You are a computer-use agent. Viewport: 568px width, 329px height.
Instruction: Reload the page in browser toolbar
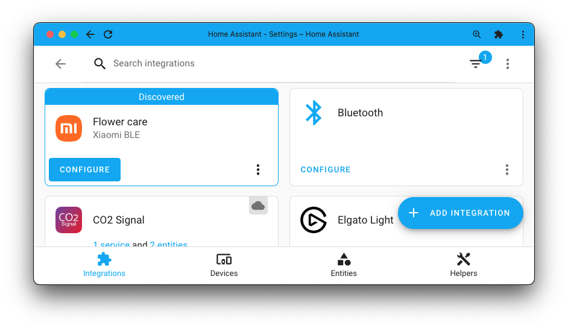108,34
